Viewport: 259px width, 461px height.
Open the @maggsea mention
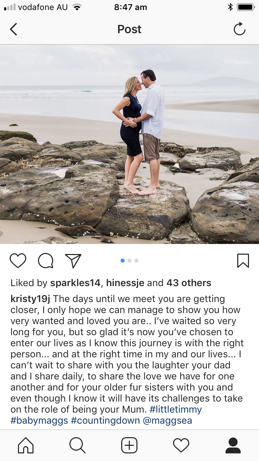pyautogui.click(x=167, y=421)
